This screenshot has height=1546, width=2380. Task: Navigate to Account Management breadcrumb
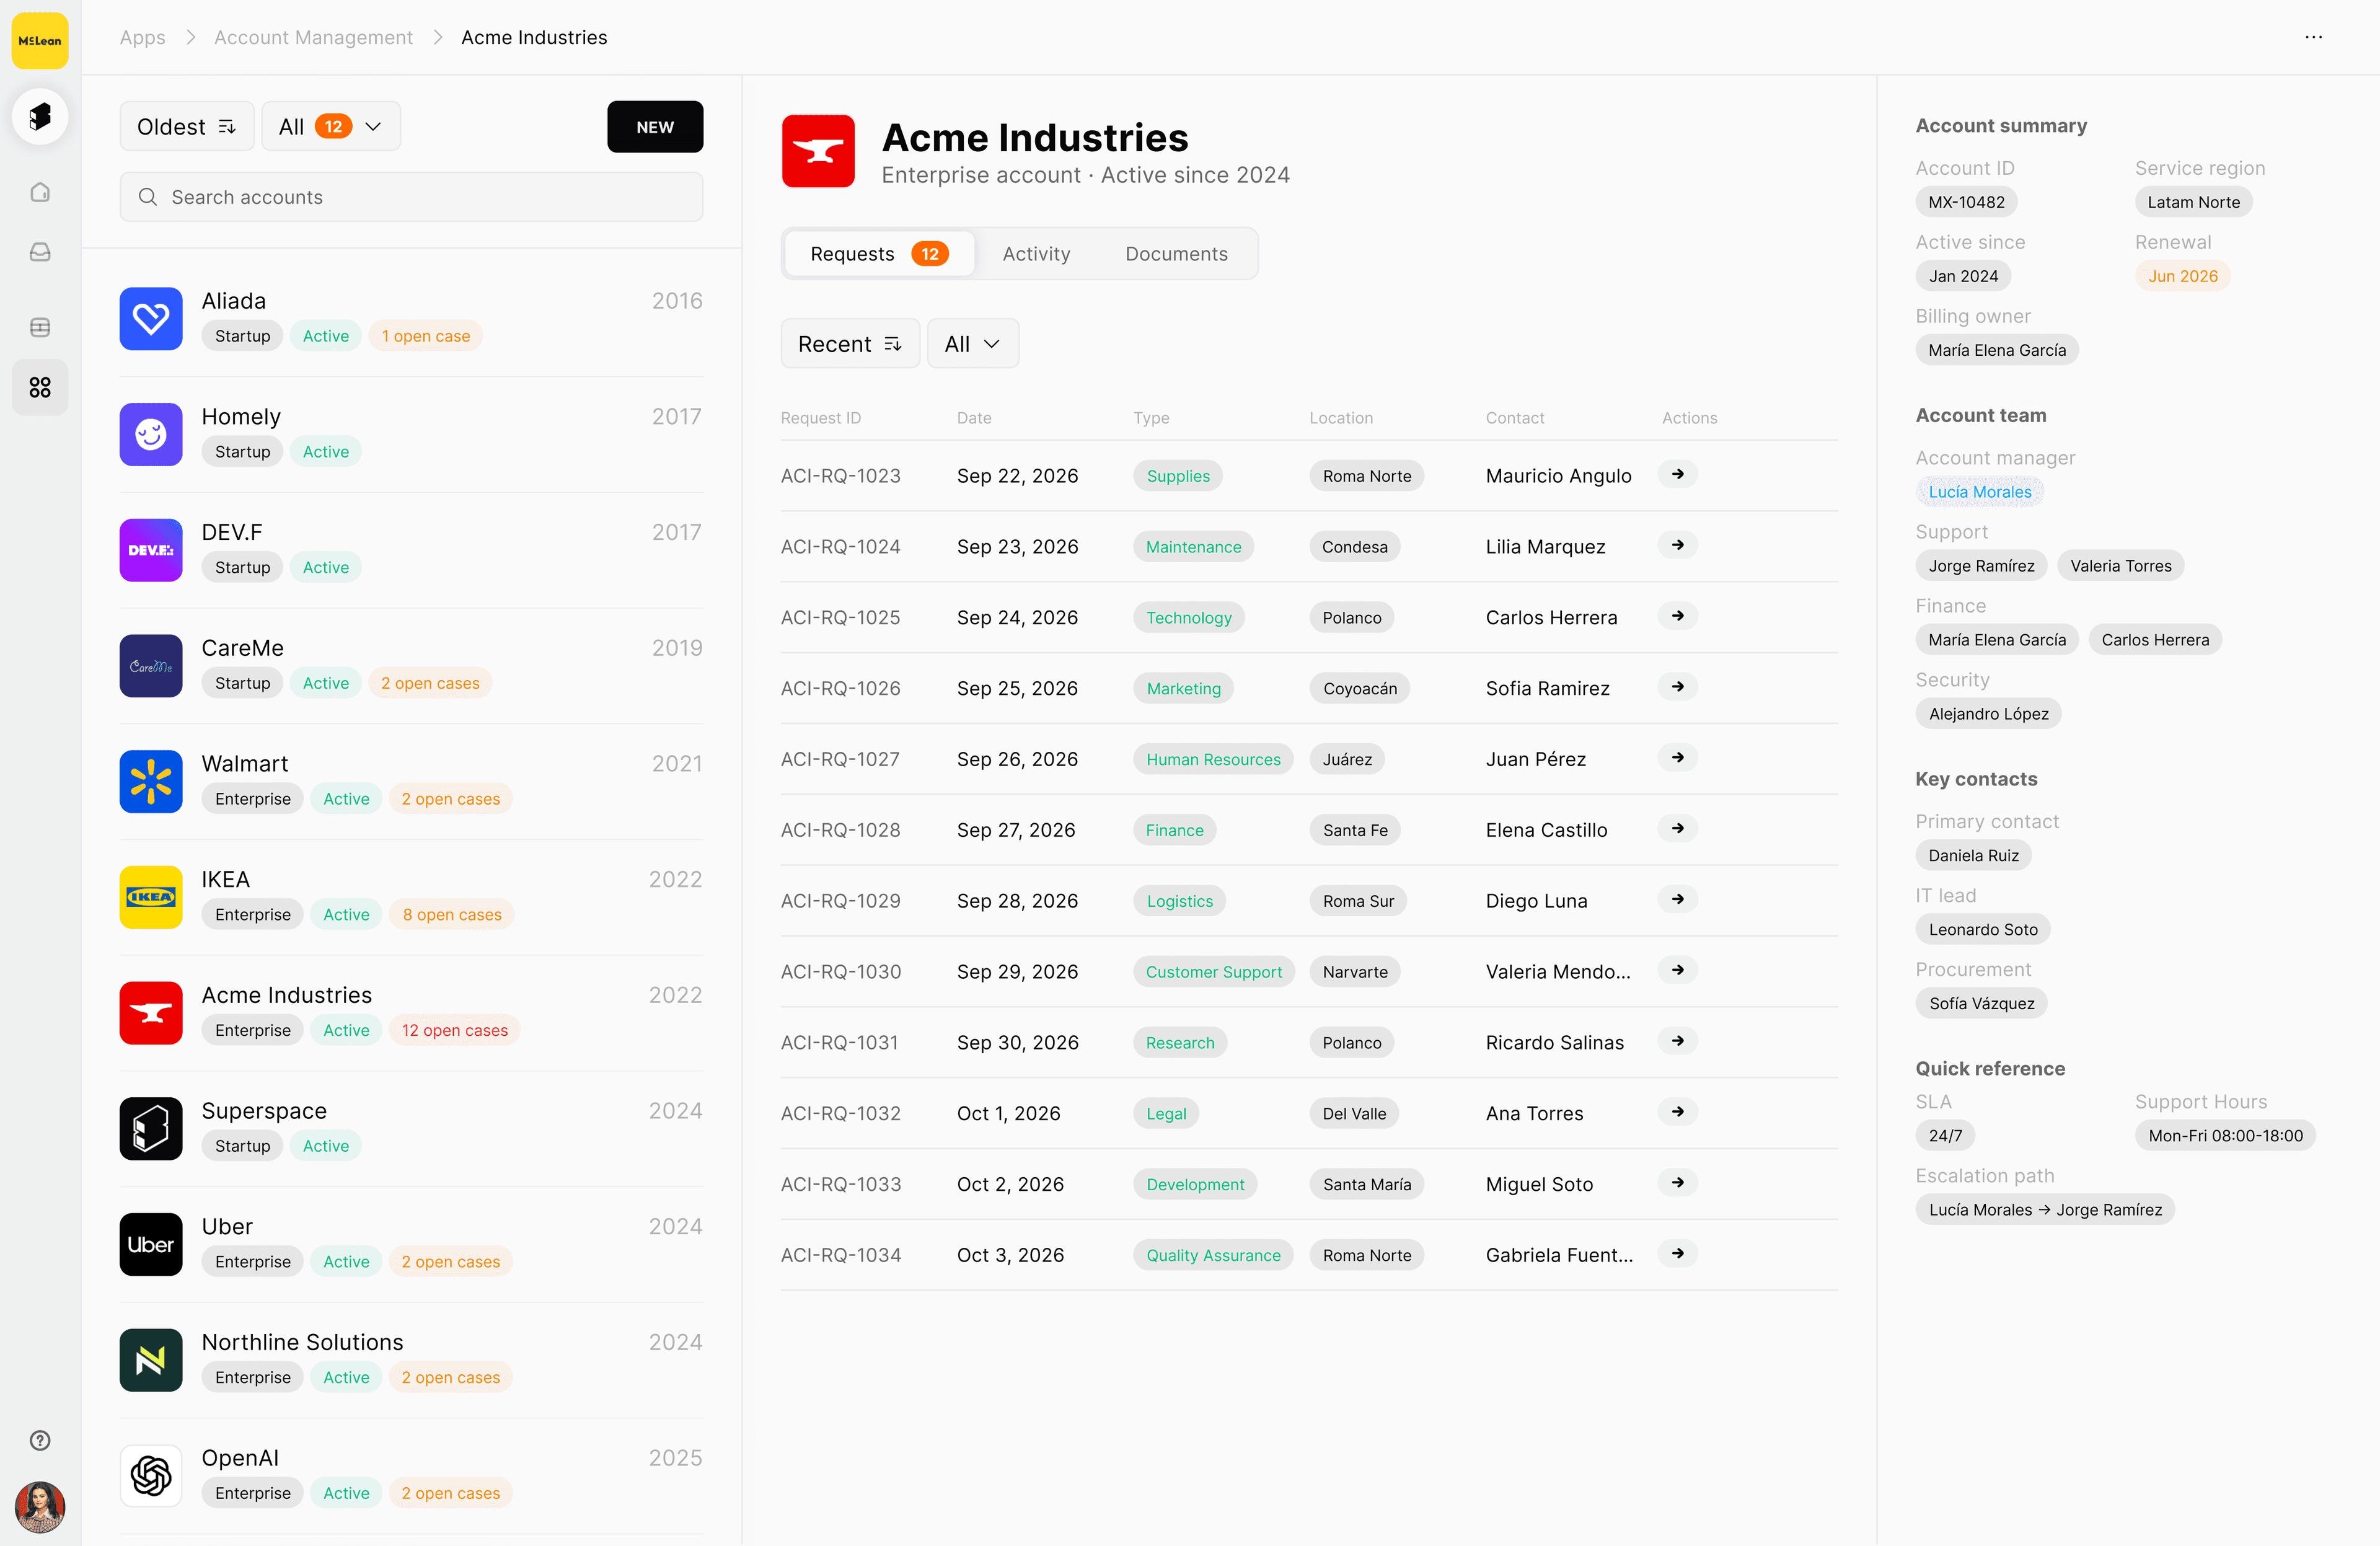[313, 37]
